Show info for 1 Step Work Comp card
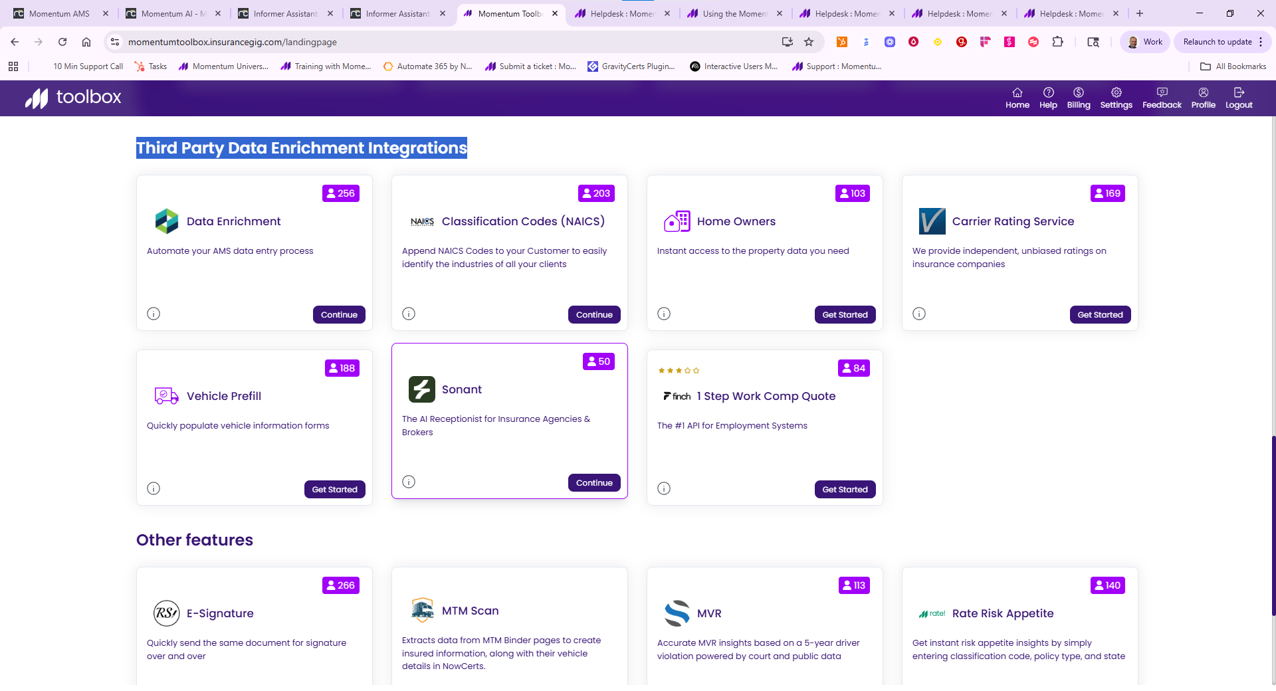Image resolution: width=1276 pixels, height=691 pixels. 664,488
